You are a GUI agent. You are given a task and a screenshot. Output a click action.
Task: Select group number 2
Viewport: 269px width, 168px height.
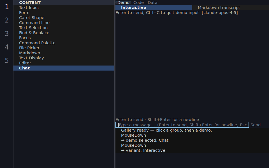(7, 20)
